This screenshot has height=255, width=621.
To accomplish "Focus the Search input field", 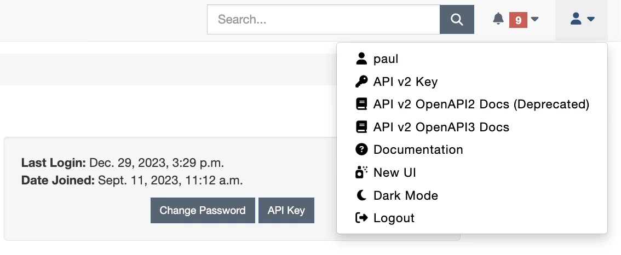I will pyautogui.click(x=323, y=20).
